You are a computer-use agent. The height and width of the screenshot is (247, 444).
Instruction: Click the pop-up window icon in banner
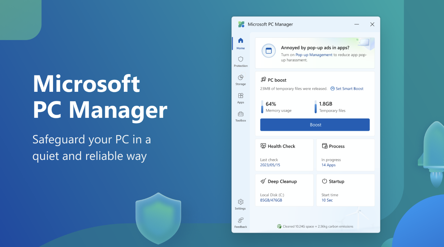(269, 51)
